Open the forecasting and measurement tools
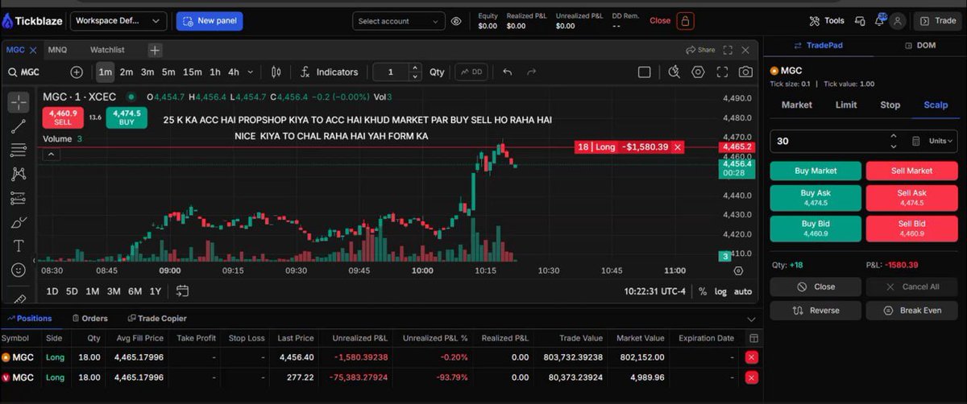The width and height of the screenshot is (967, 404). click(x=19, y=198)
